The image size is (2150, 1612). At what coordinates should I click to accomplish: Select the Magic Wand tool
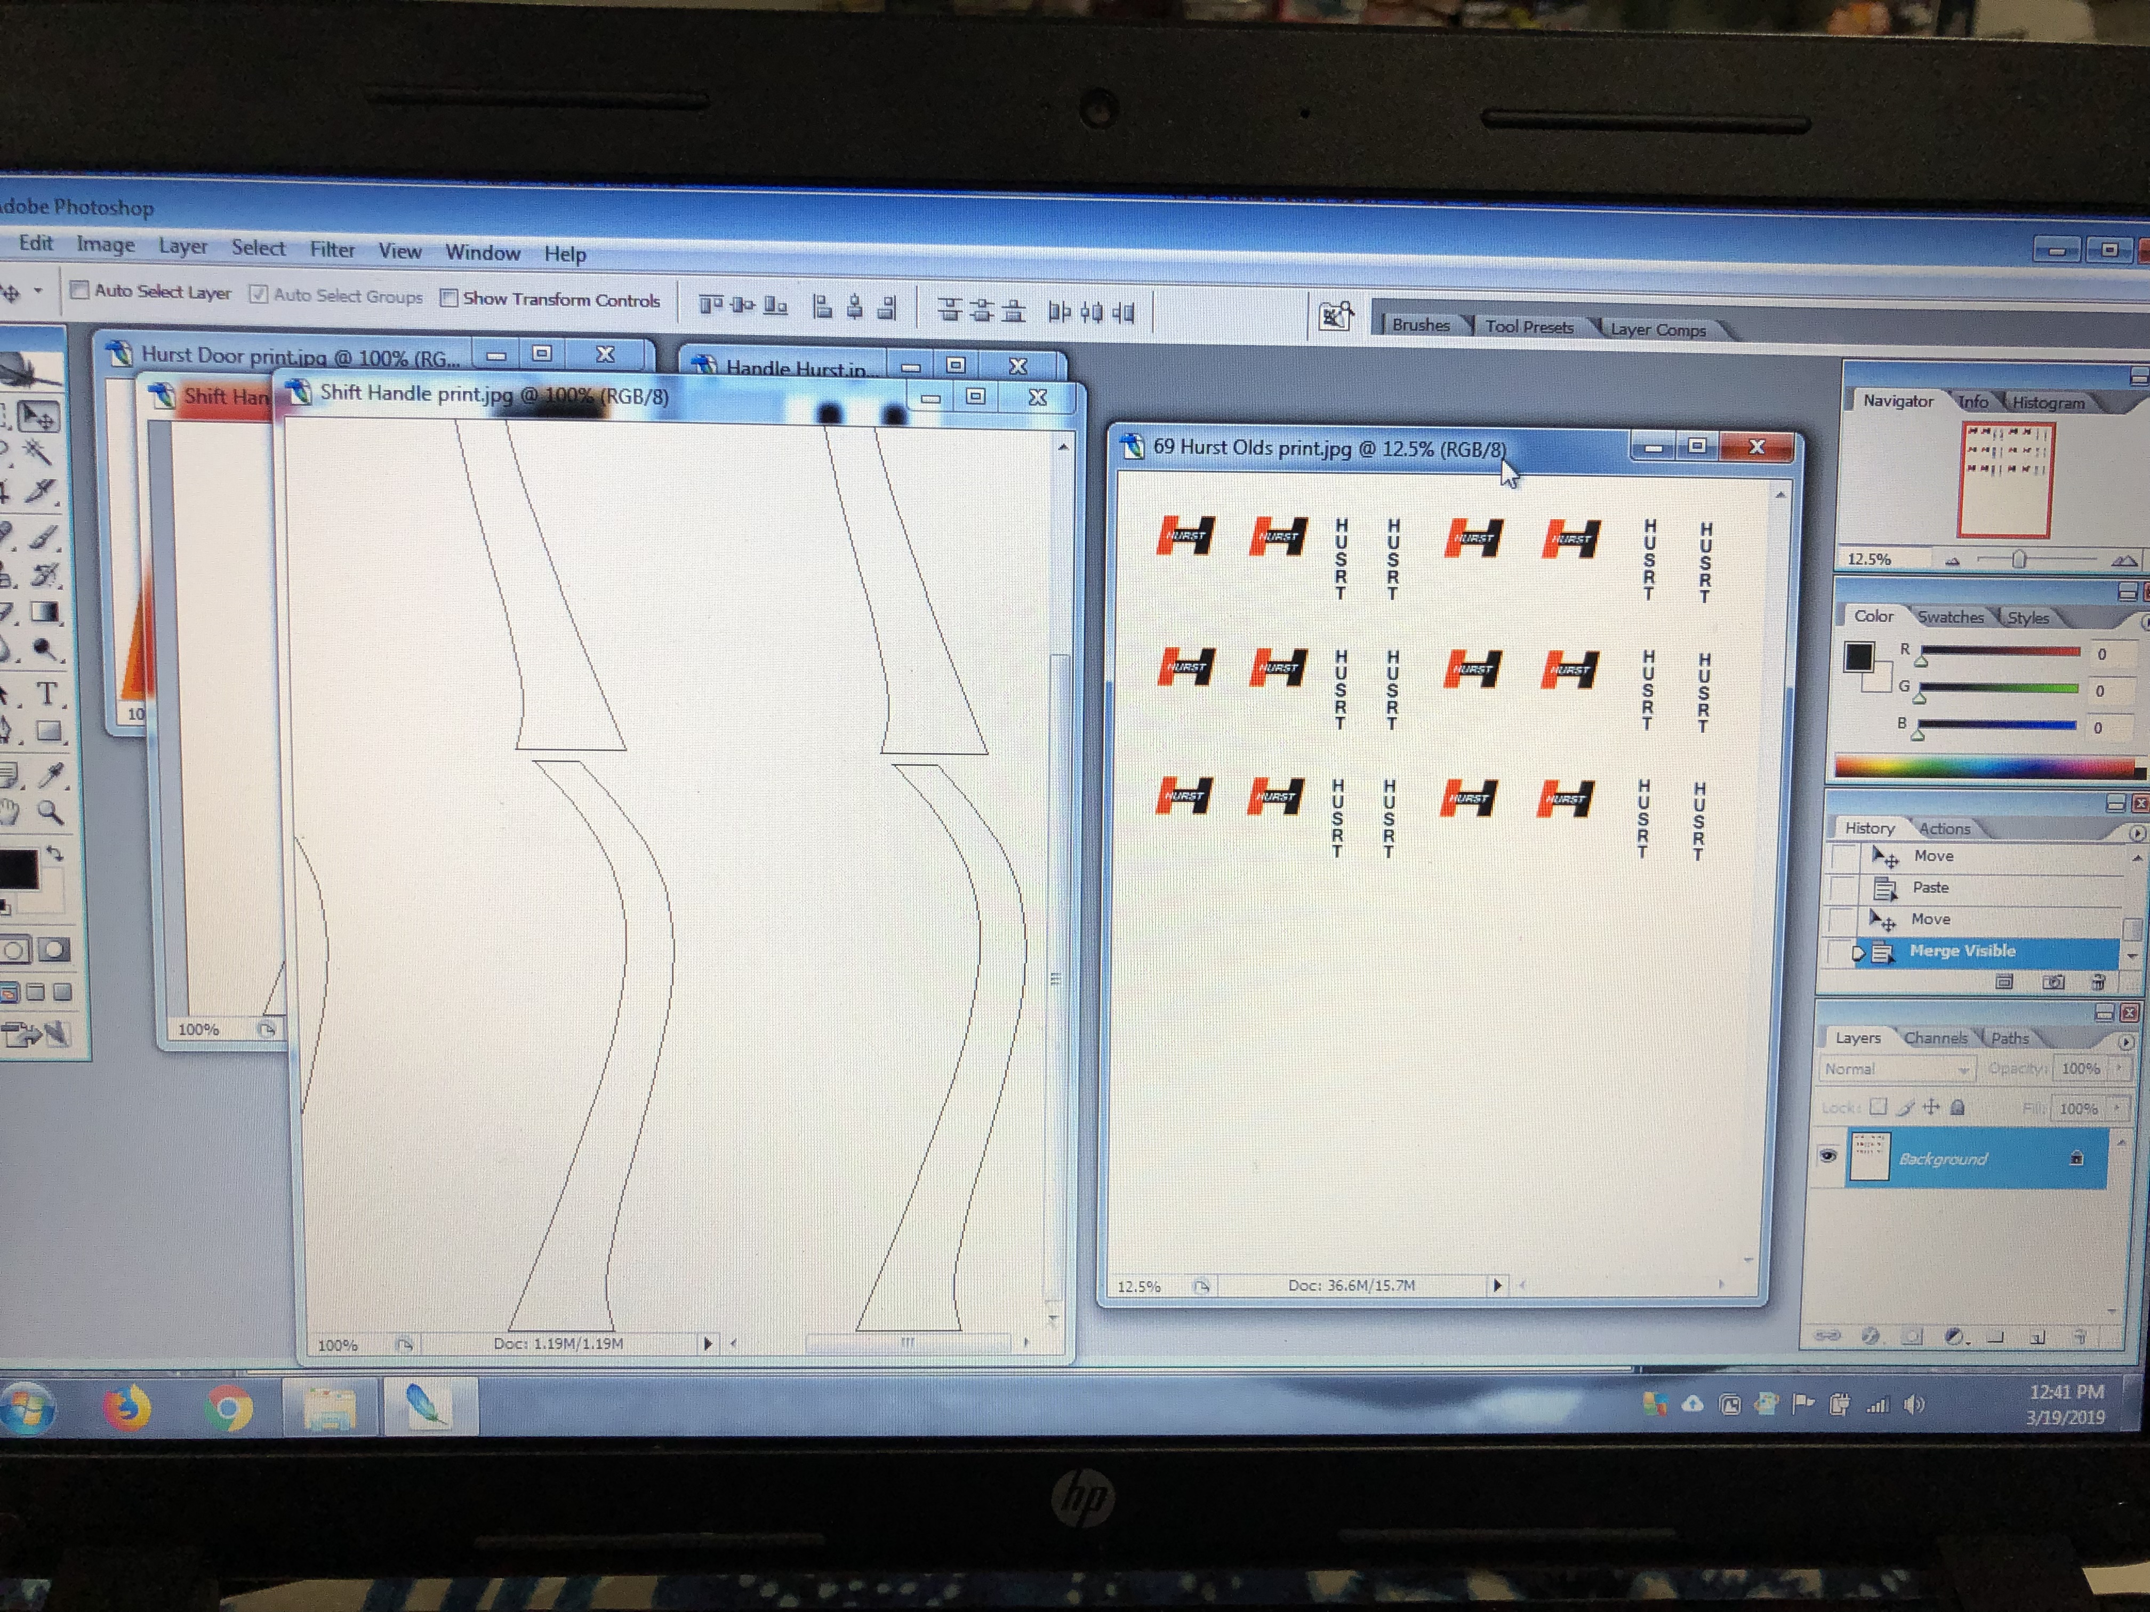(x=39, y=453)
